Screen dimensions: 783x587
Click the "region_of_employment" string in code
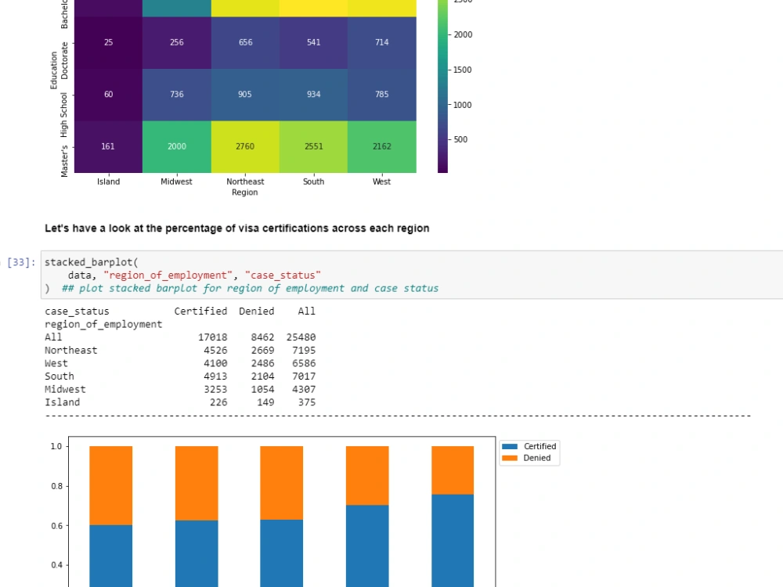click(168, 275)
